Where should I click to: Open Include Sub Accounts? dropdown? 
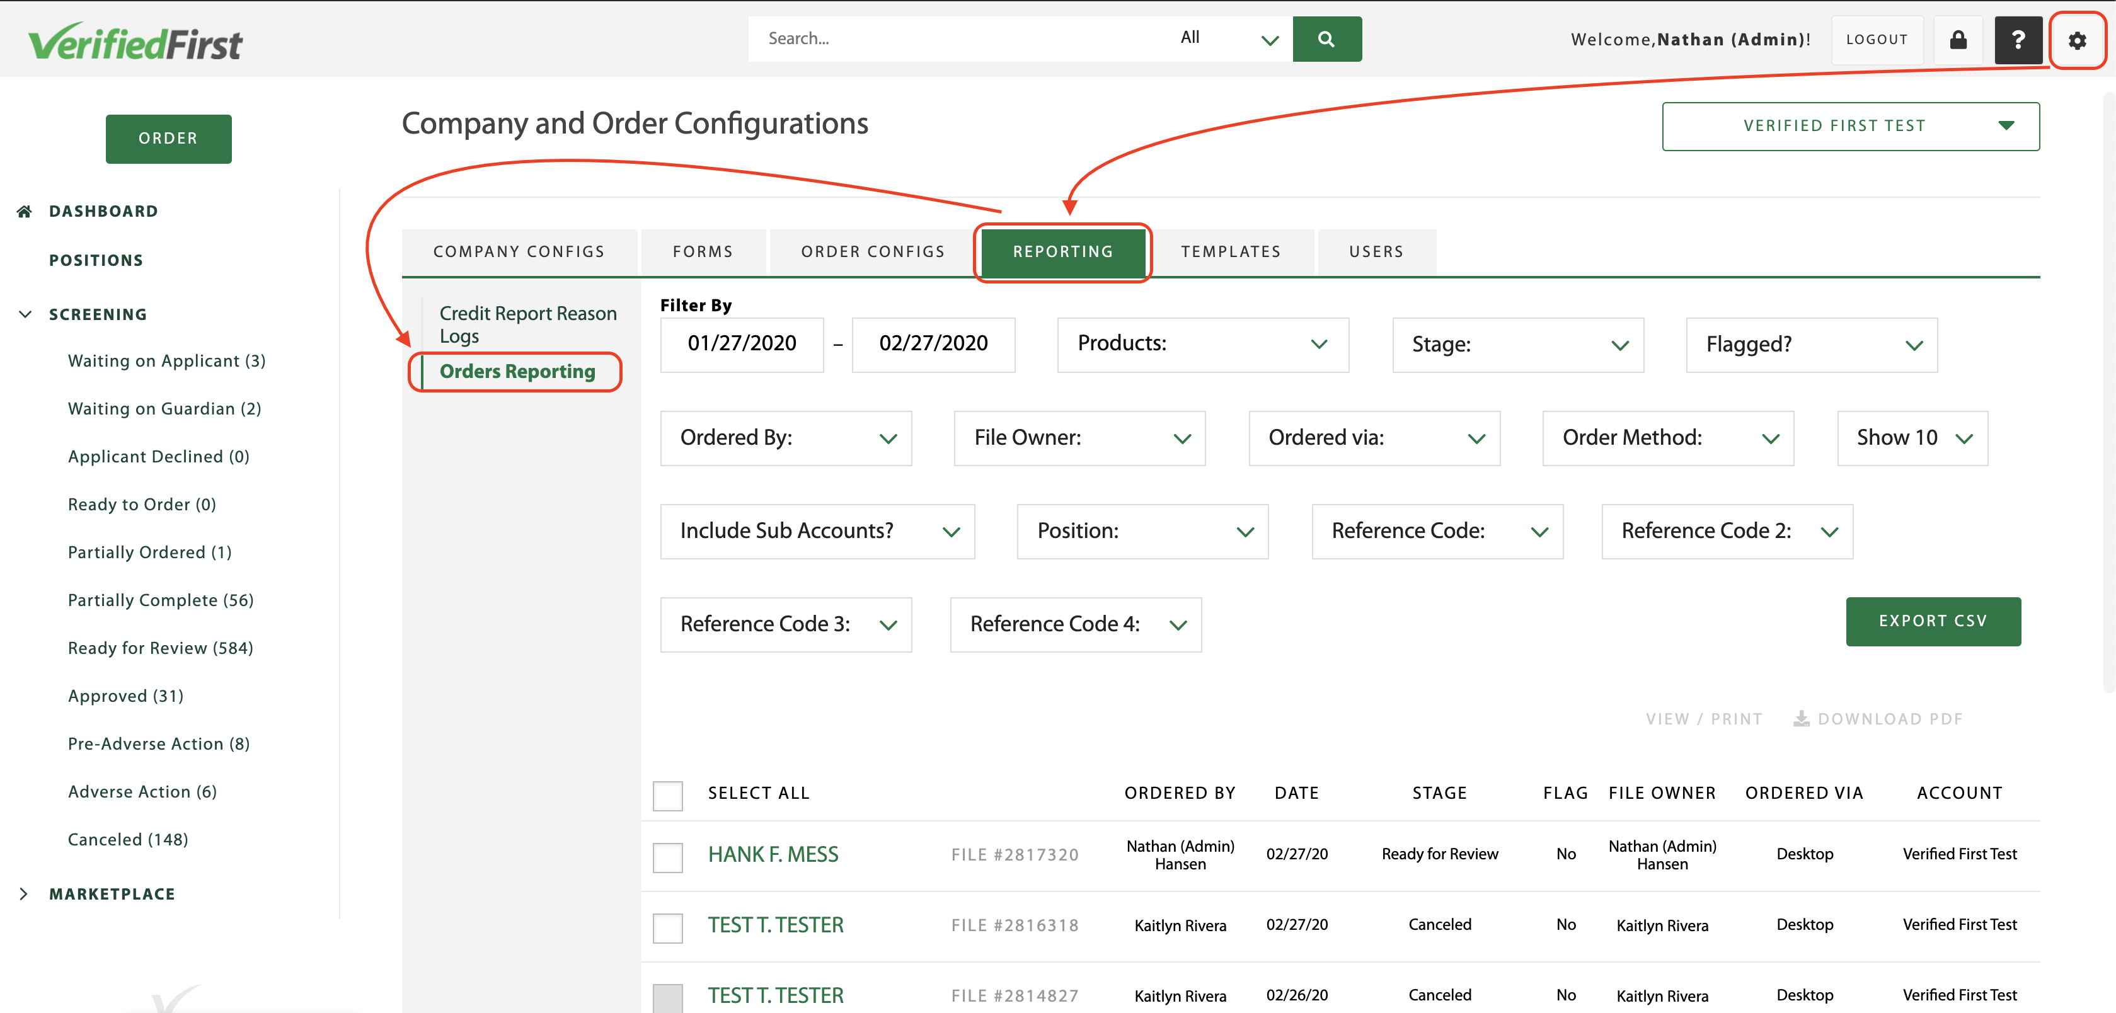point(817,532)
